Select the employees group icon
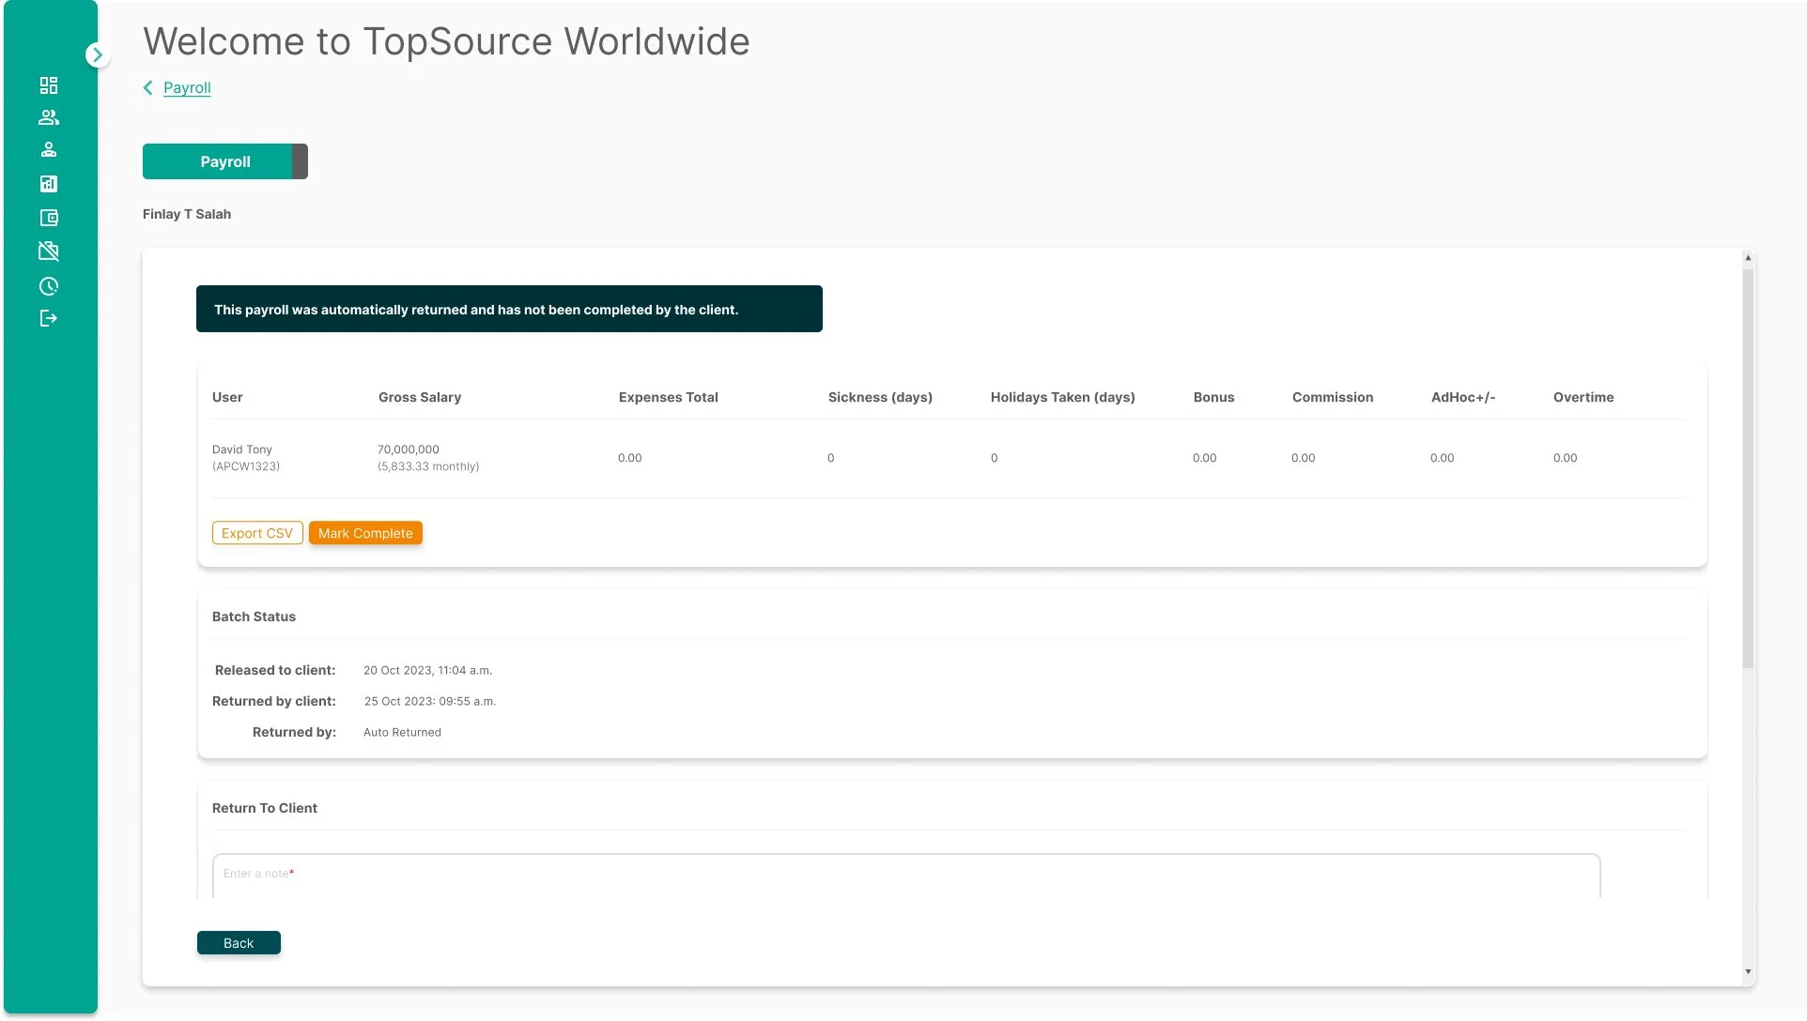 point(49,116)
